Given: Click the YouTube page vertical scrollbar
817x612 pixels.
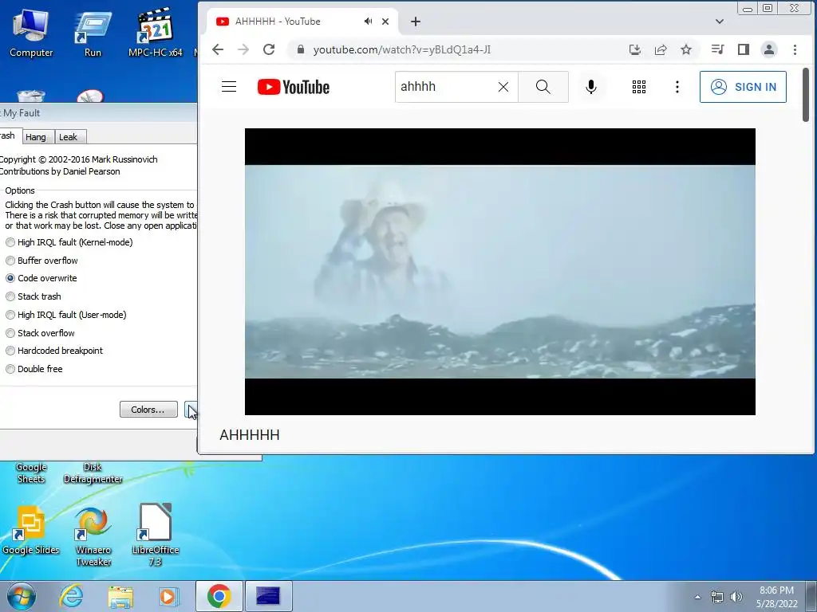Looking at the screenshot, I should [x=806, y=95].
